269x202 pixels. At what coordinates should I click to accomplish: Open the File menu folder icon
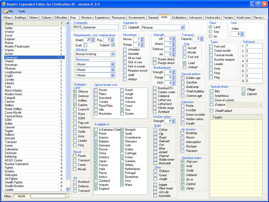(6, 11)
